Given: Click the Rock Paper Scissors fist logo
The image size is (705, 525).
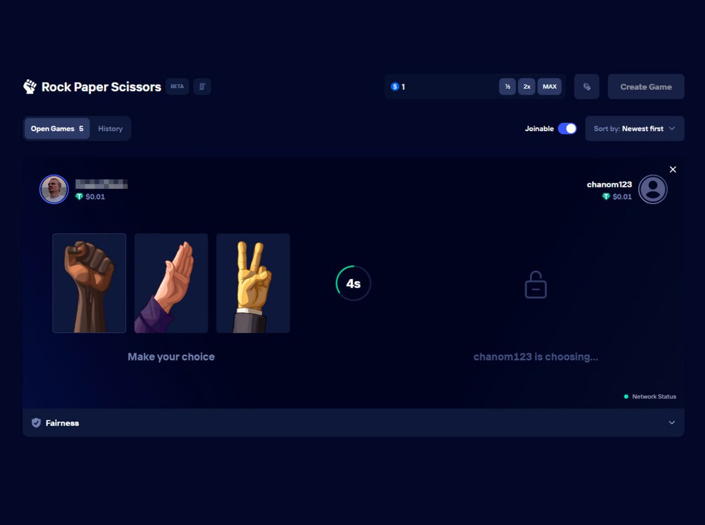Looking at the screenshot, I should click(x=30, y=86).
